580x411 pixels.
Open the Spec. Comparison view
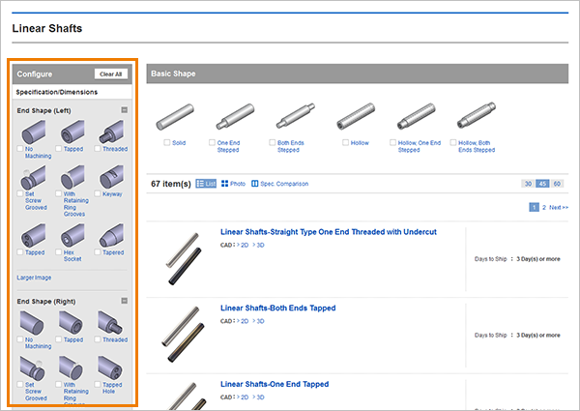pos(280,183)
